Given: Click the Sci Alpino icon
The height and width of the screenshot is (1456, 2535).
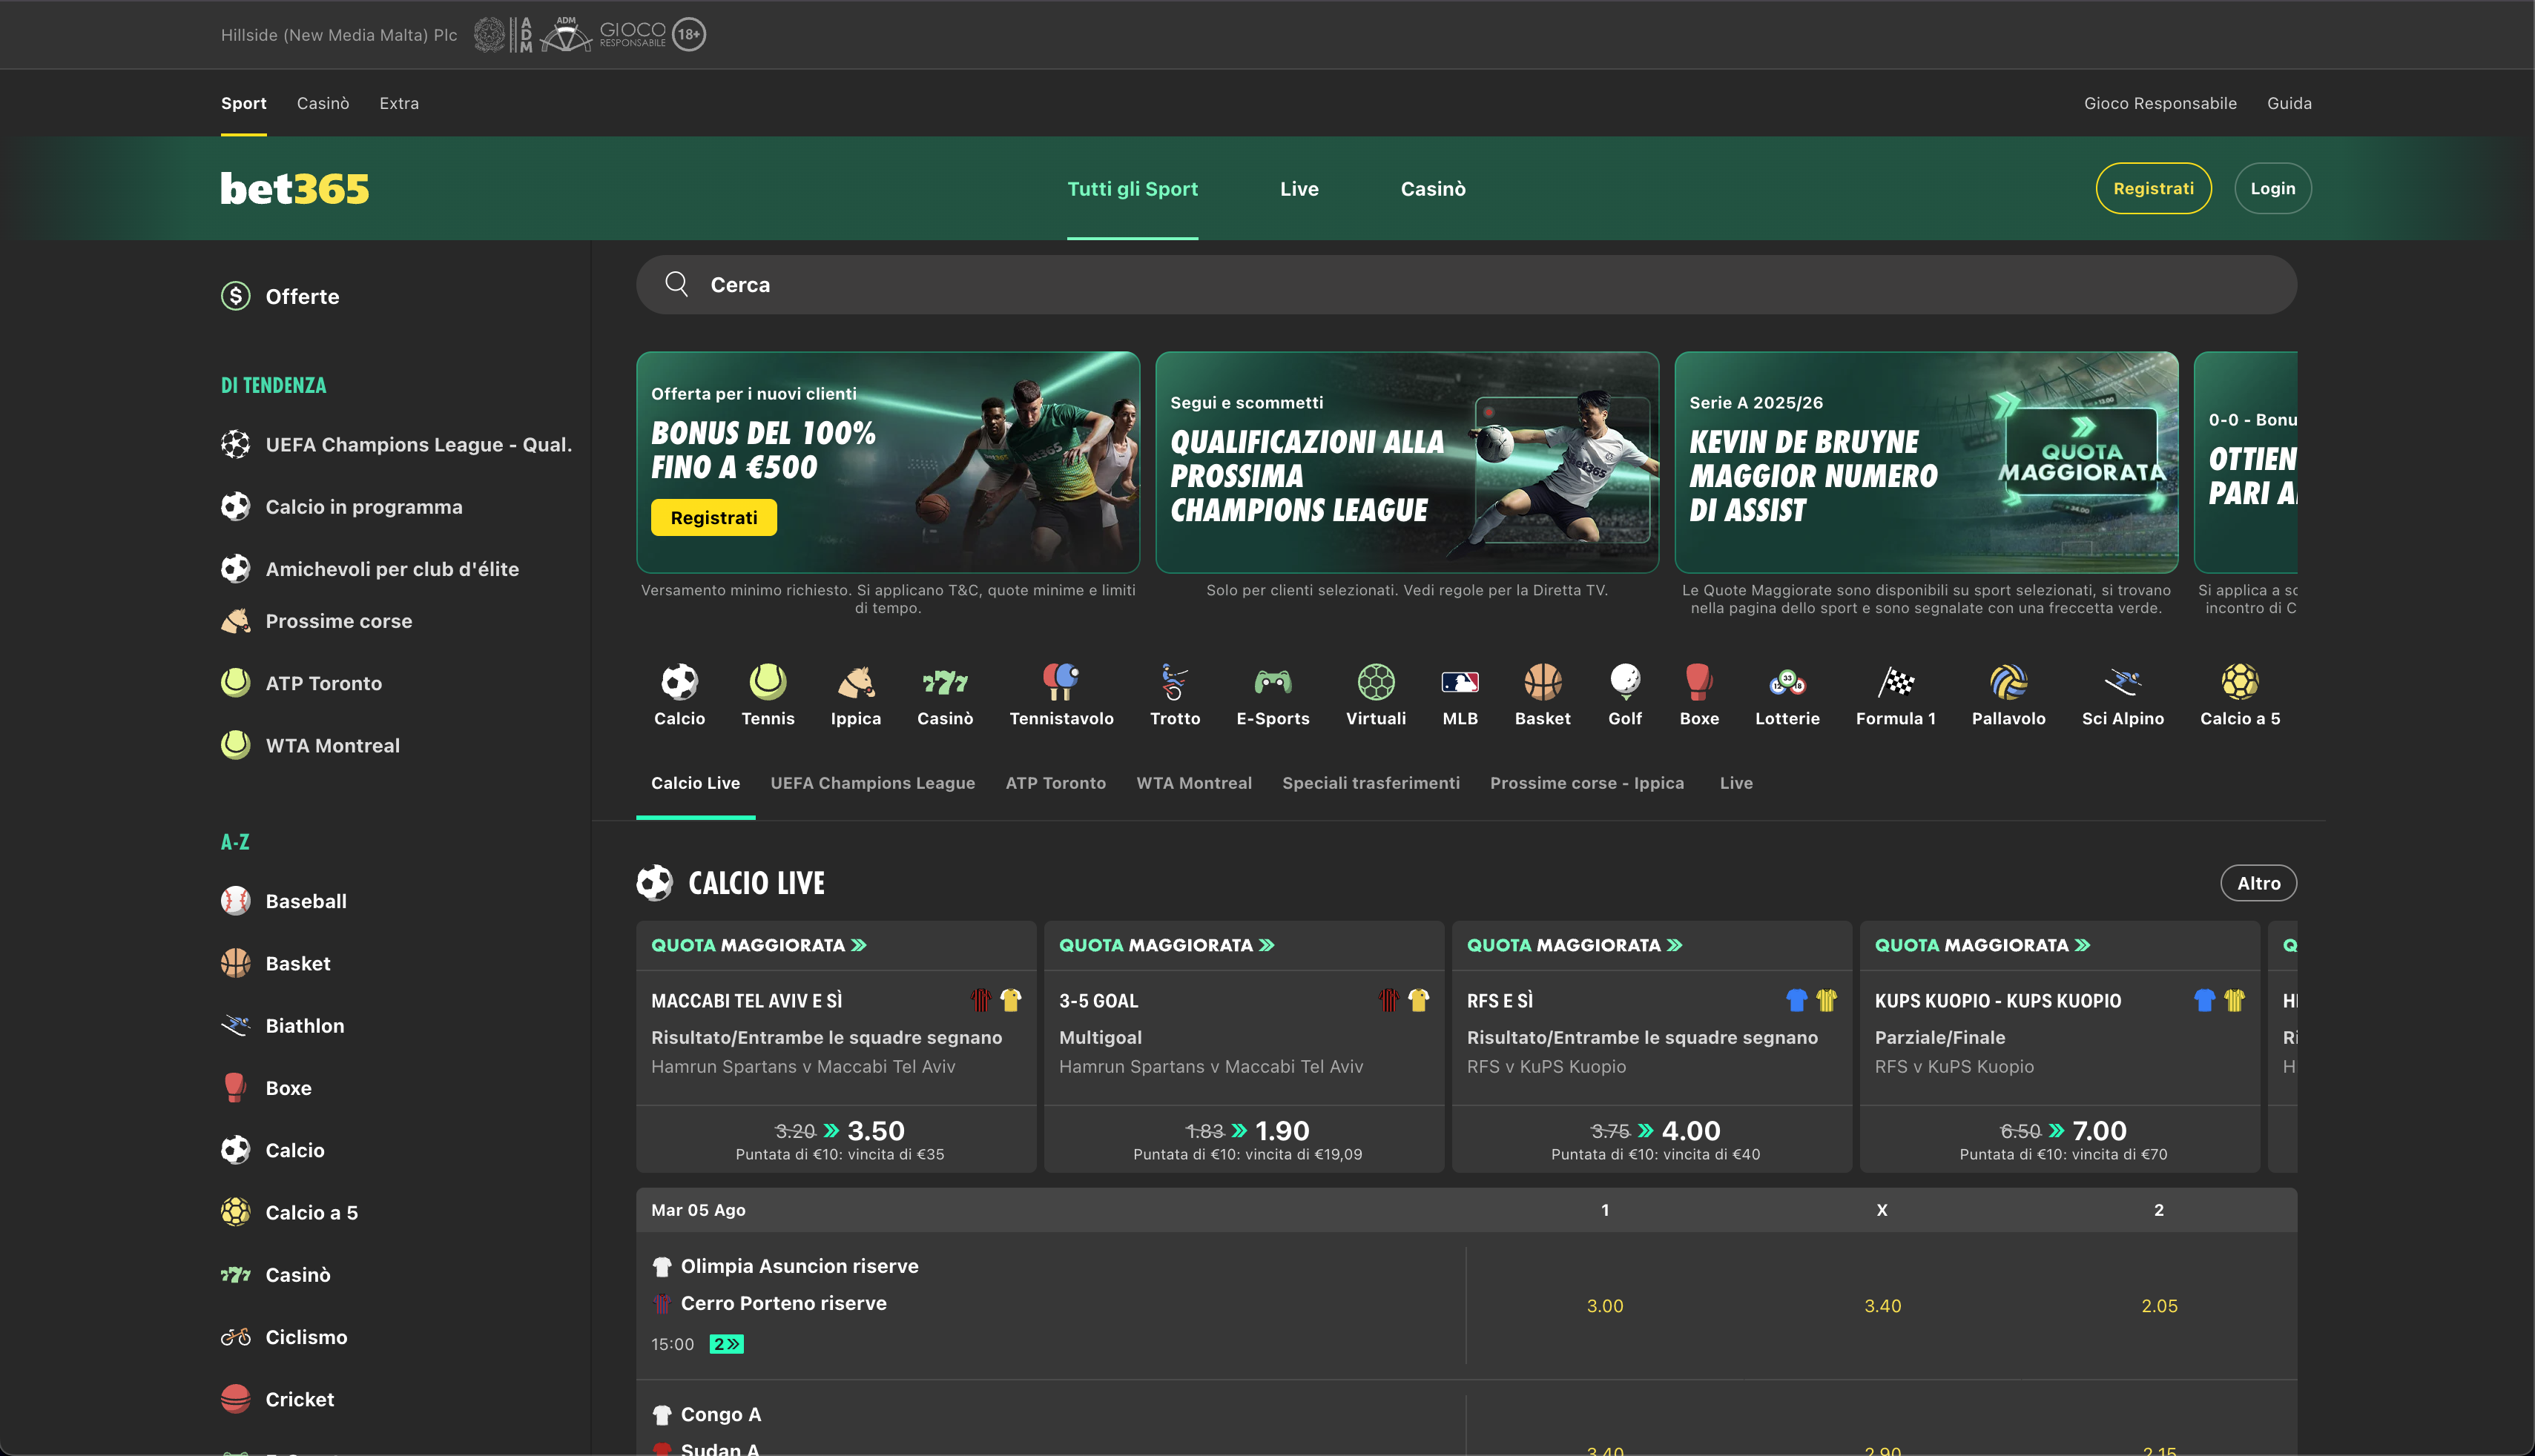Looking at the screenshot, I should (x=2123, y=681).
